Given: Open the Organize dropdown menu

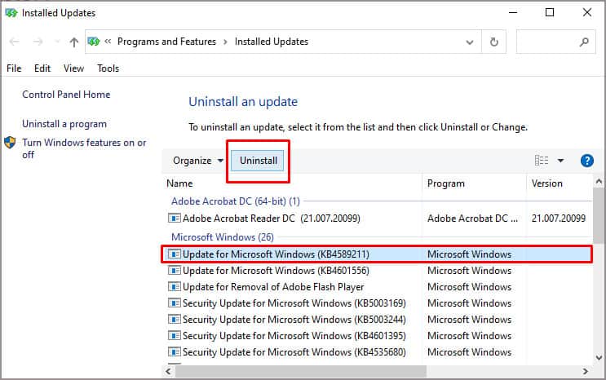Looking at the screenshot, I should click(198, 161).
